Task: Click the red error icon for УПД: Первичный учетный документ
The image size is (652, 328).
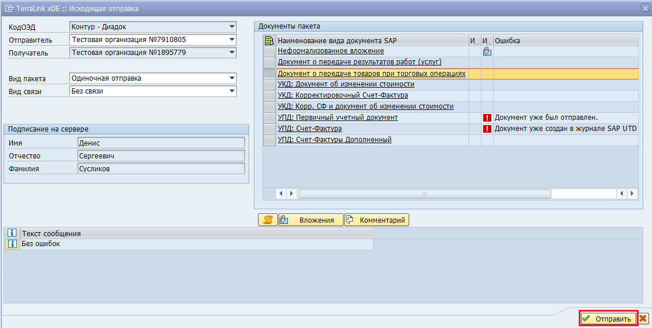Action: (x=487, y=118)
